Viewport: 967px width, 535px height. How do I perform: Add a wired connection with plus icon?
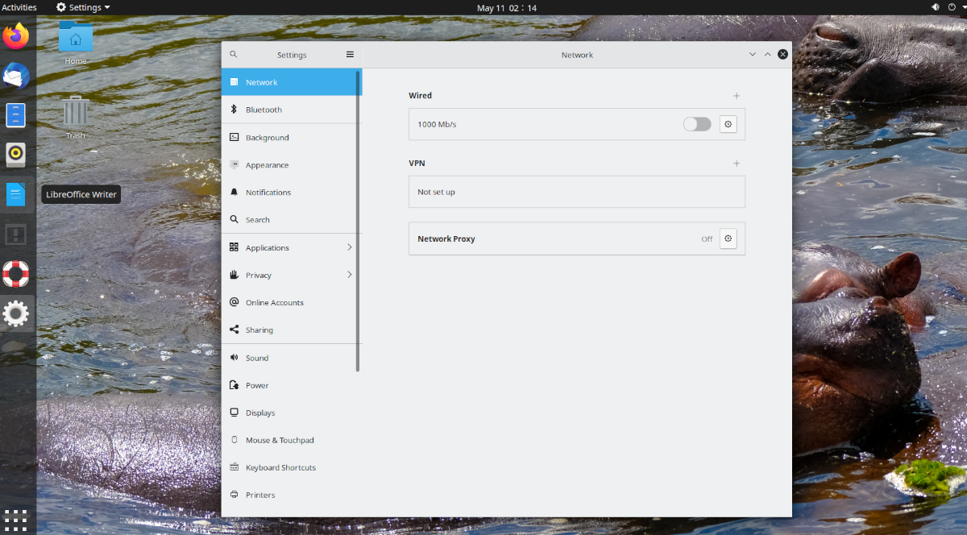pos(736,96)
